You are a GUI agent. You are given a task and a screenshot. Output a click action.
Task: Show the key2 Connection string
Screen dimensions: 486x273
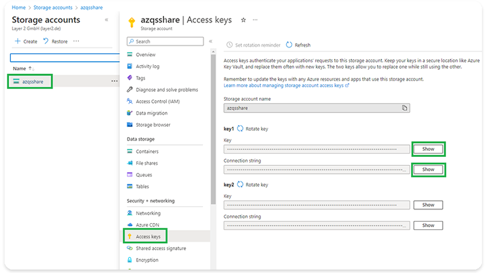(x=428, y=225)
